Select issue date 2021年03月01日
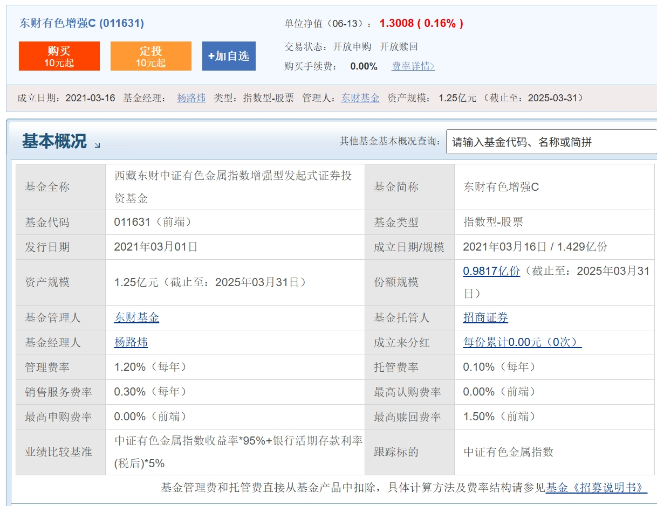657x506 pixels. tap(156, 247)
